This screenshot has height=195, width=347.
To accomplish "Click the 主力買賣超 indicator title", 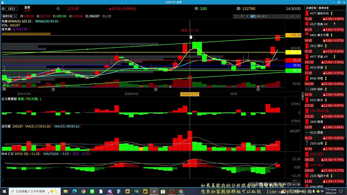I will (x=9, y=99).
